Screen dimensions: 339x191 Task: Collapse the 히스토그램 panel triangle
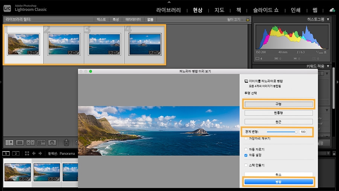[328, 19]
